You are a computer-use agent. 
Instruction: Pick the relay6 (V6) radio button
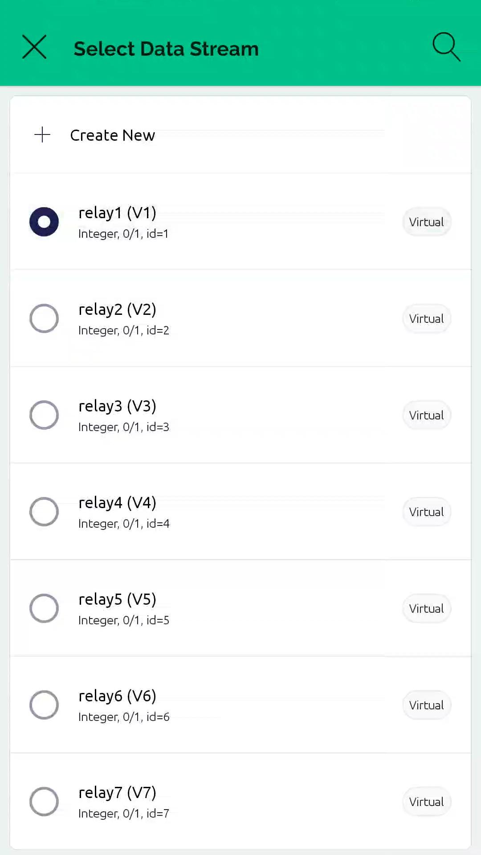point(44,705)
